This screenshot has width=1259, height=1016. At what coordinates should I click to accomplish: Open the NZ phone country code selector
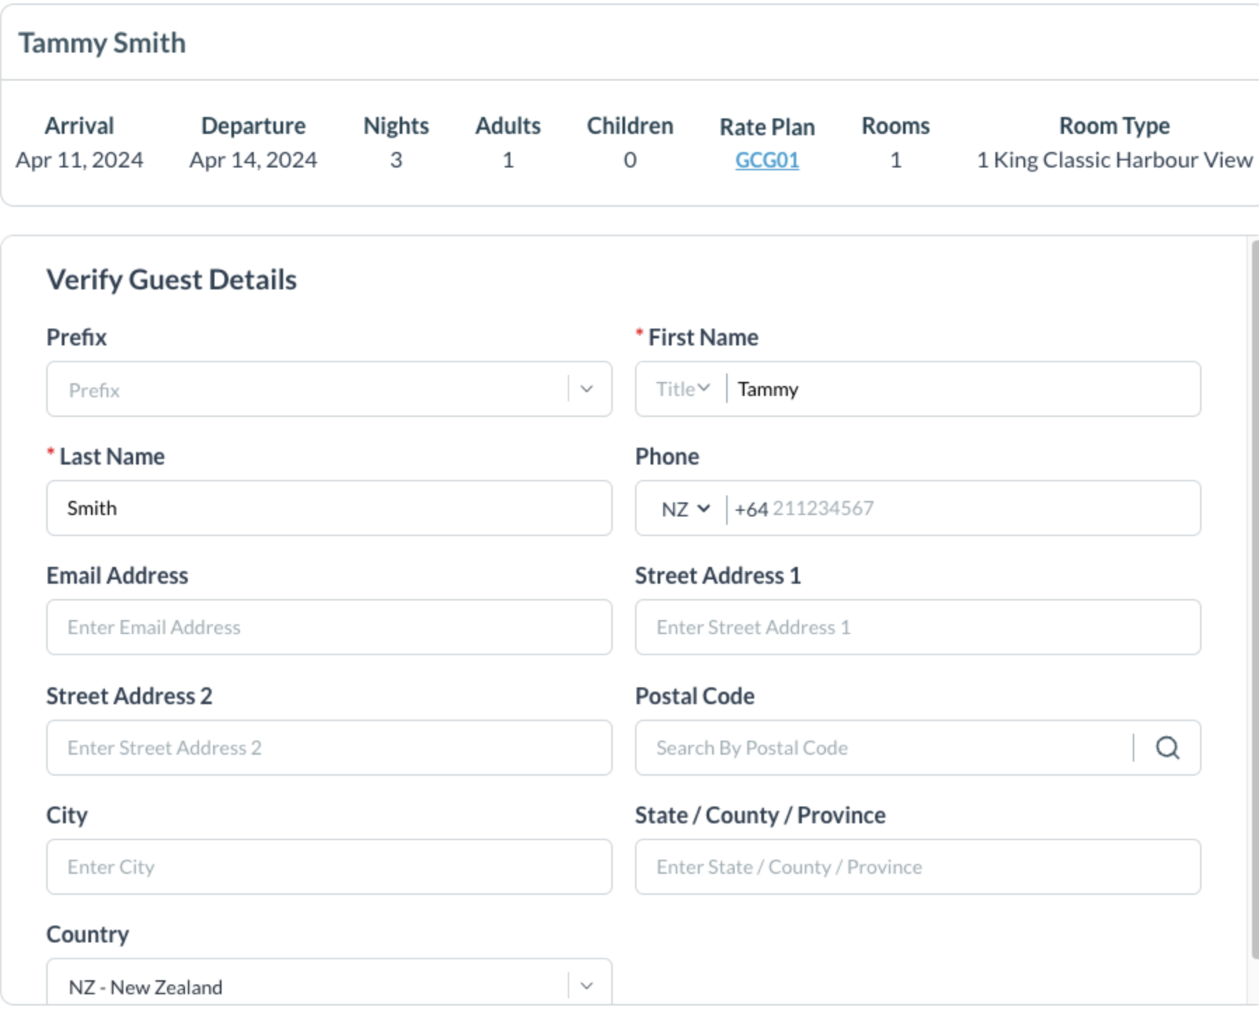(x=685, y=509)
